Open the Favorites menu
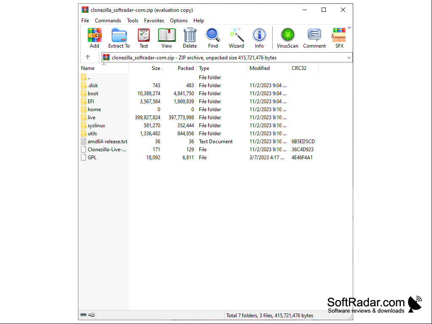The height and width of the screenshot is (324, 432). tap(154, 21)
